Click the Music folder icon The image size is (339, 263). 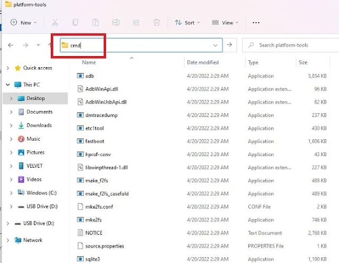[x=21, y=139]
